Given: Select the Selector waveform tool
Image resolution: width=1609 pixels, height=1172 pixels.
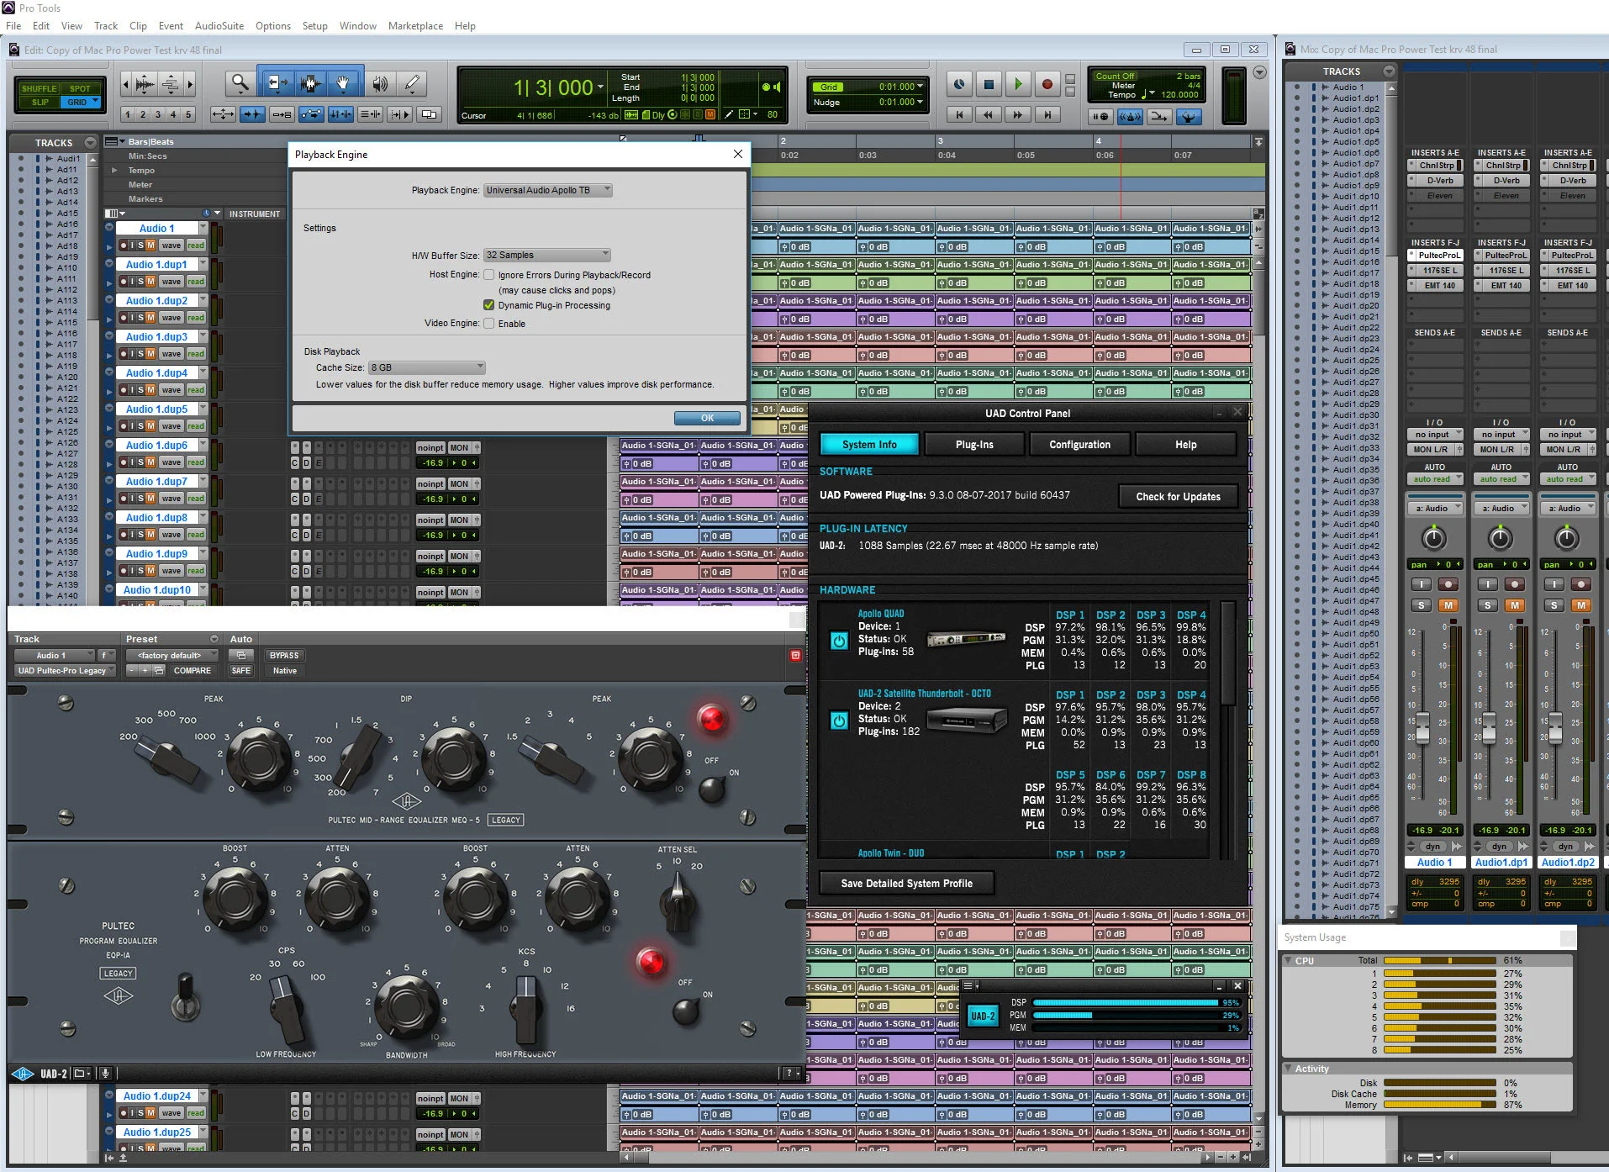Looking at the screenshot, I should (x=310, y=82).
